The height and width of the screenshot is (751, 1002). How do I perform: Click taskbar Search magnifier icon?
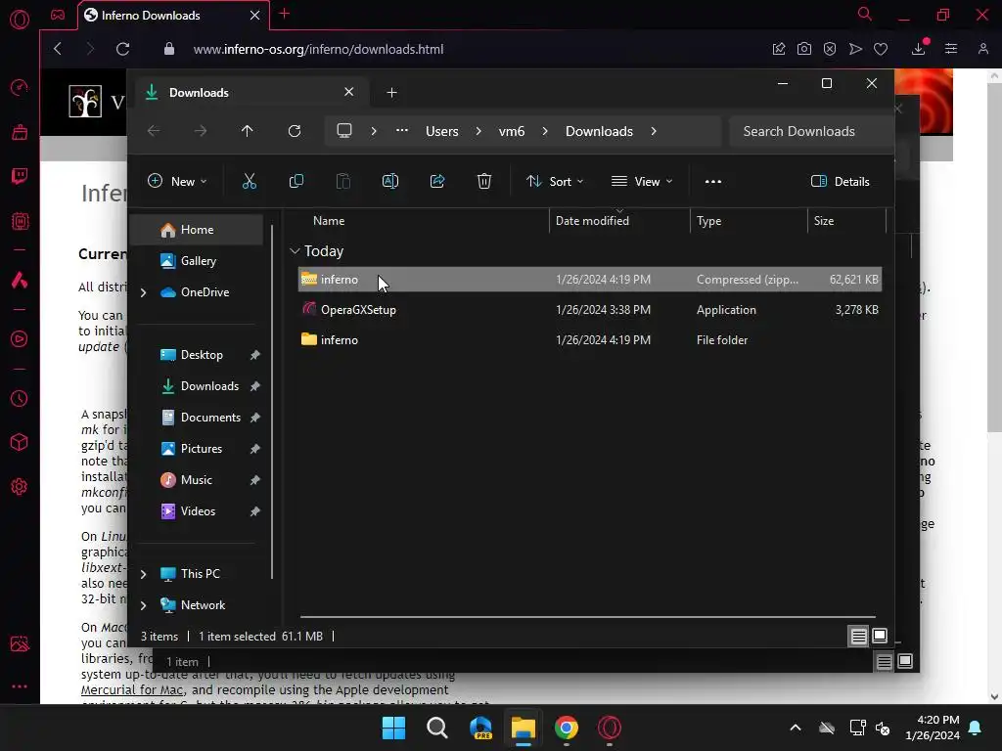(x=437, y=728)
